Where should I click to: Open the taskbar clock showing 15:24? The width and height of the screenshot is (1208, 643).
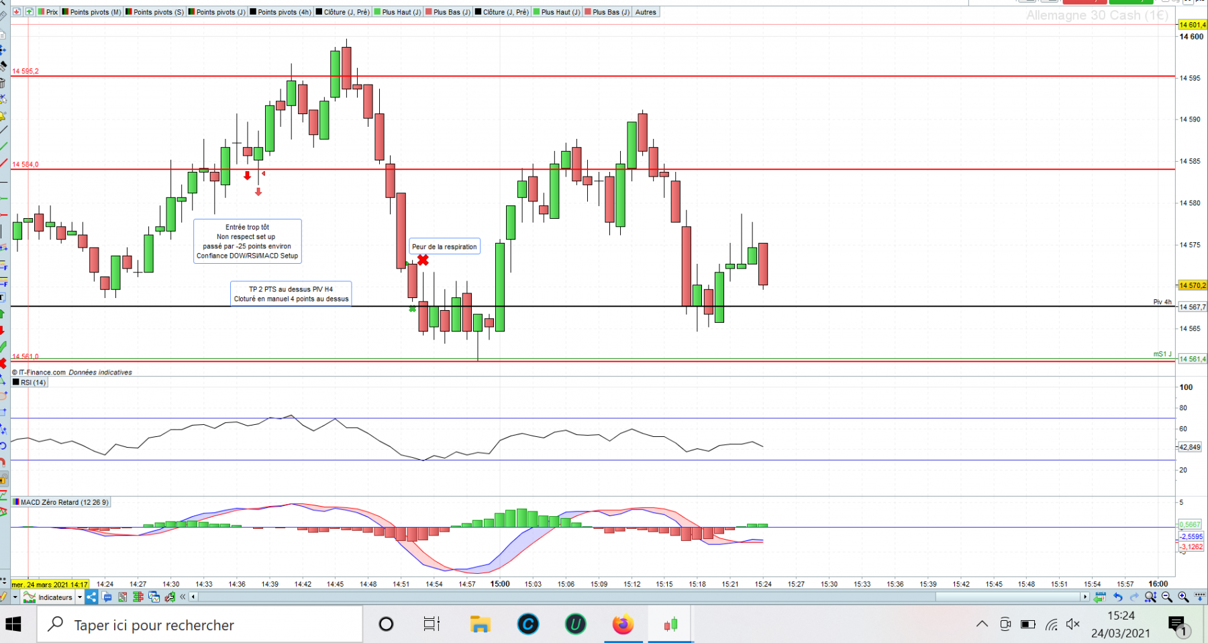[x=1121, y=624]
